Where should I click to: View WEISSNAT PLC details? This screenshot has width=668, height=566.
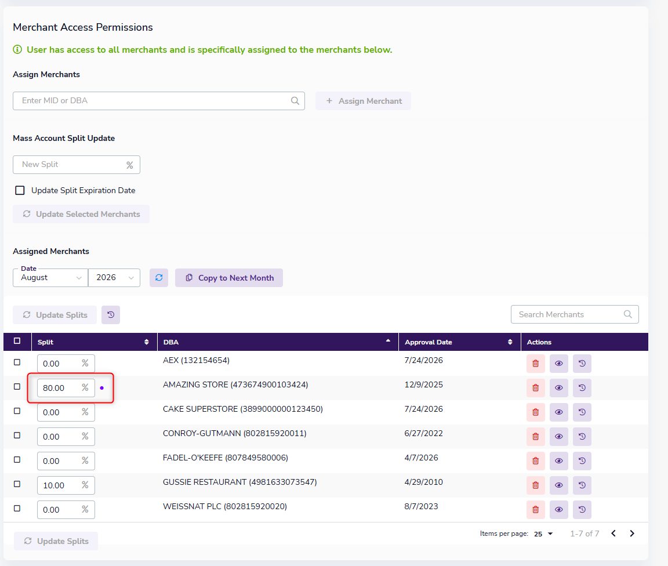[558, 509]
